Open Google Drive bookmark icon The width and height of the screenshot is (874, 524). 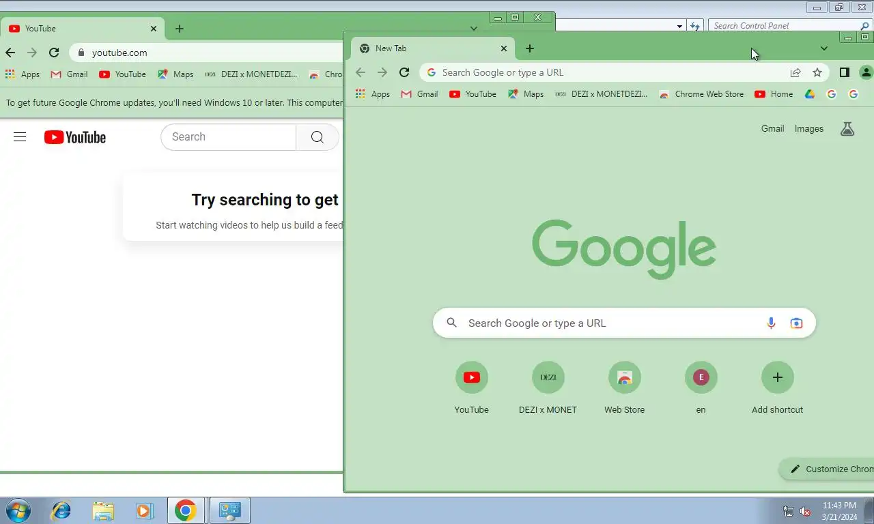tap(810, 94)
